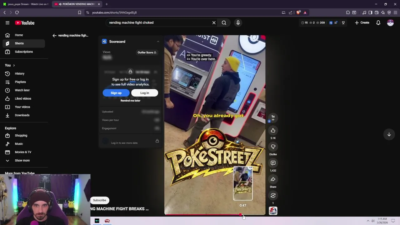Open Watch later in the sidebar
400x225 pixels.
coord(24,90)
